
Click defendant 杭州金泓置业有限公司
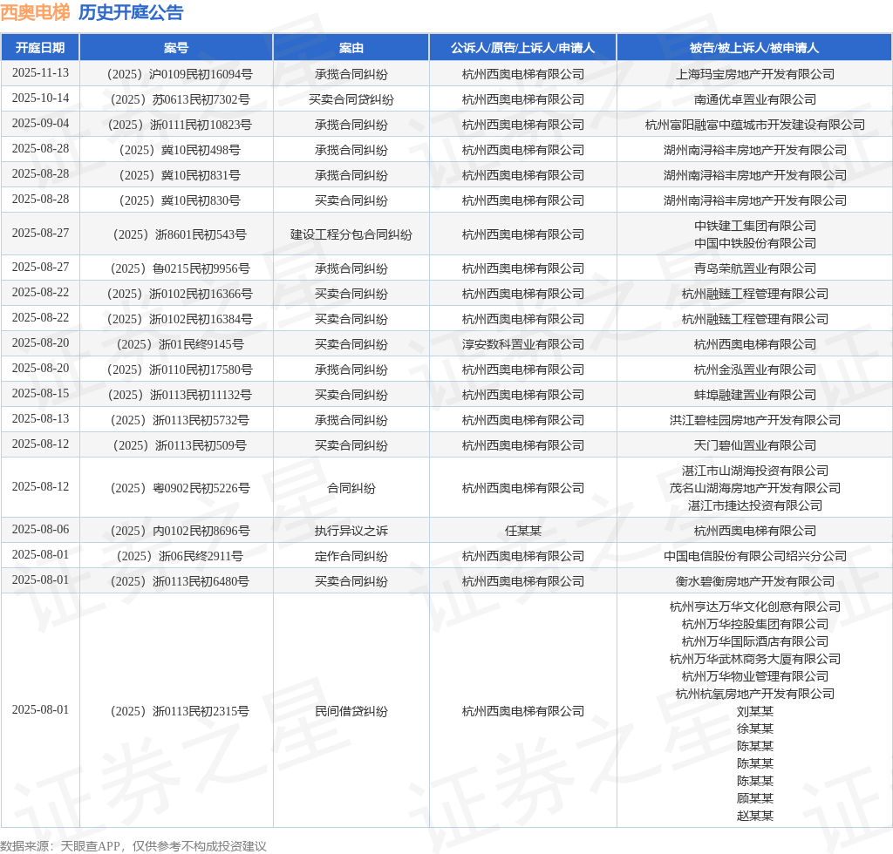(754, 369)
